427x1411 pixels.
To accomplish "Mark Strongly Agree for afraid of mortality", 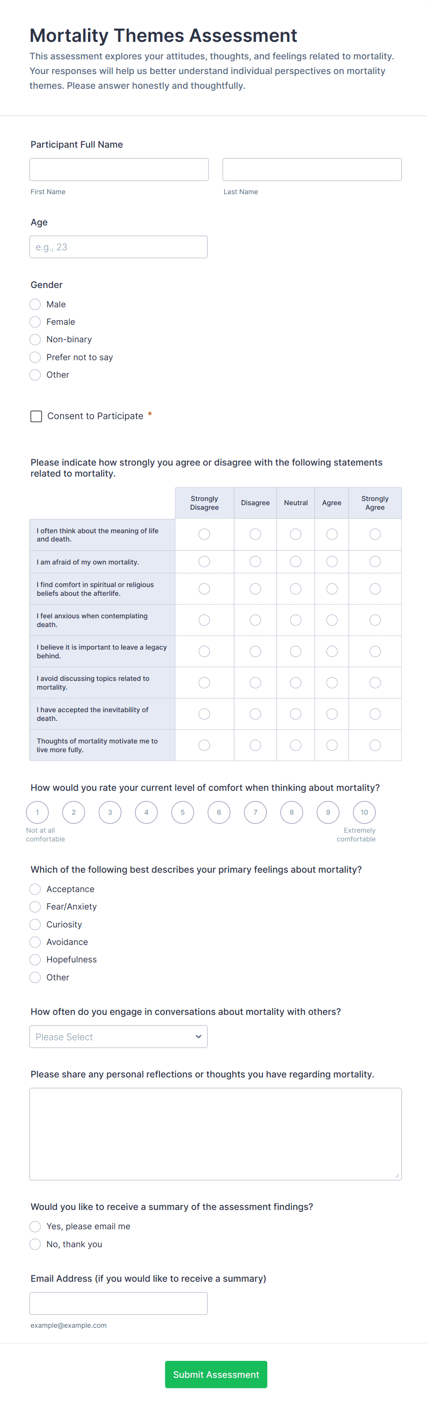I will coord(375,561).
